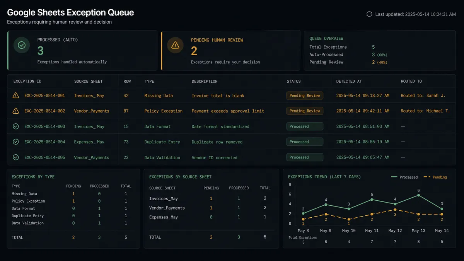This screenshot has height=261, width=464.
Task: Open exception EXC-2025-0514-002
Action: pyautogui.click(x=44, y=111)
